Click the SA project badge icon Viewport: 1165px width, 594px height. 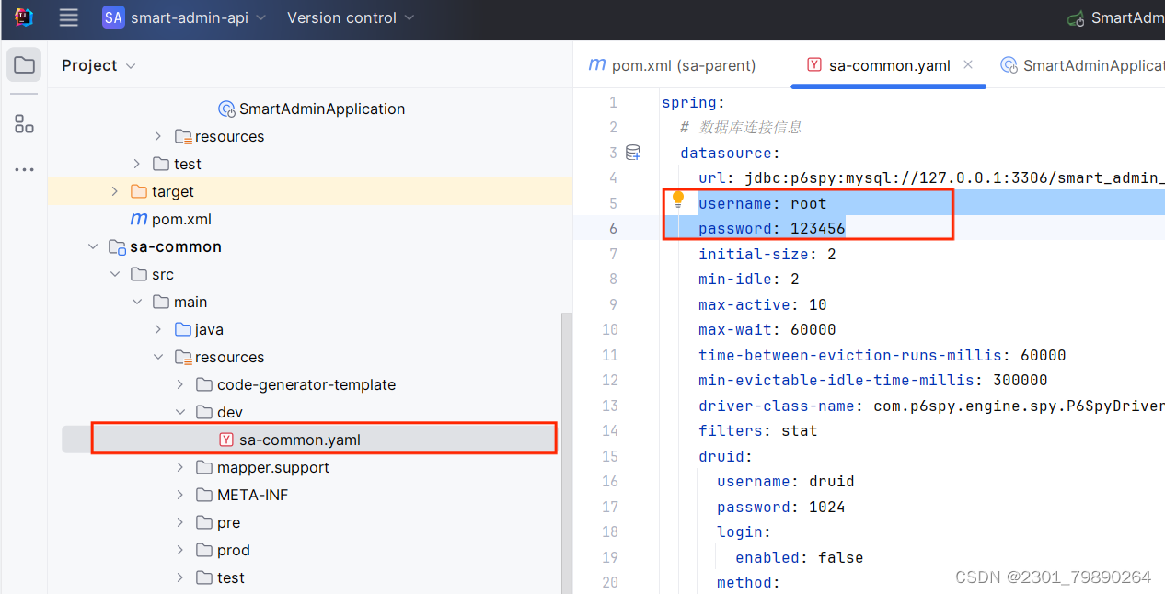click(113, 17)
